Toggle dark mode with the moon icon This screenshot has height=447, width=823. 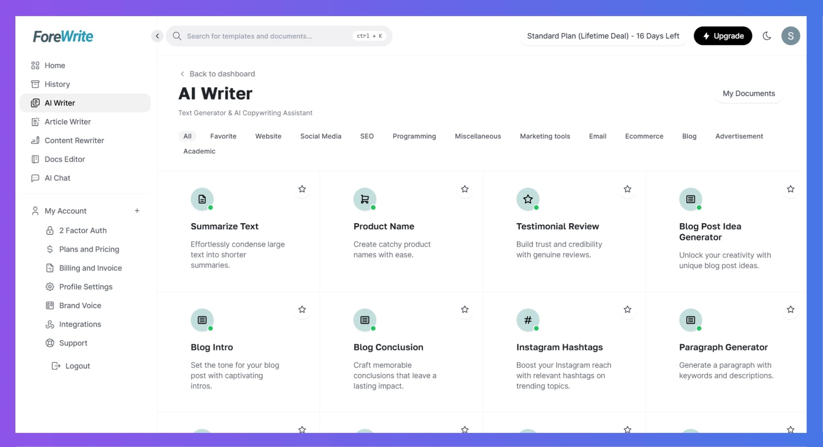pos(767,36)
